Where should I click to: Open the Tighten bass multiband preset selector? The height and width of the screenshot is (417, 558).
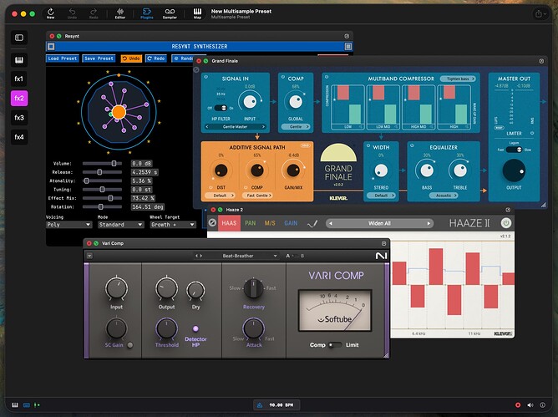458,79
